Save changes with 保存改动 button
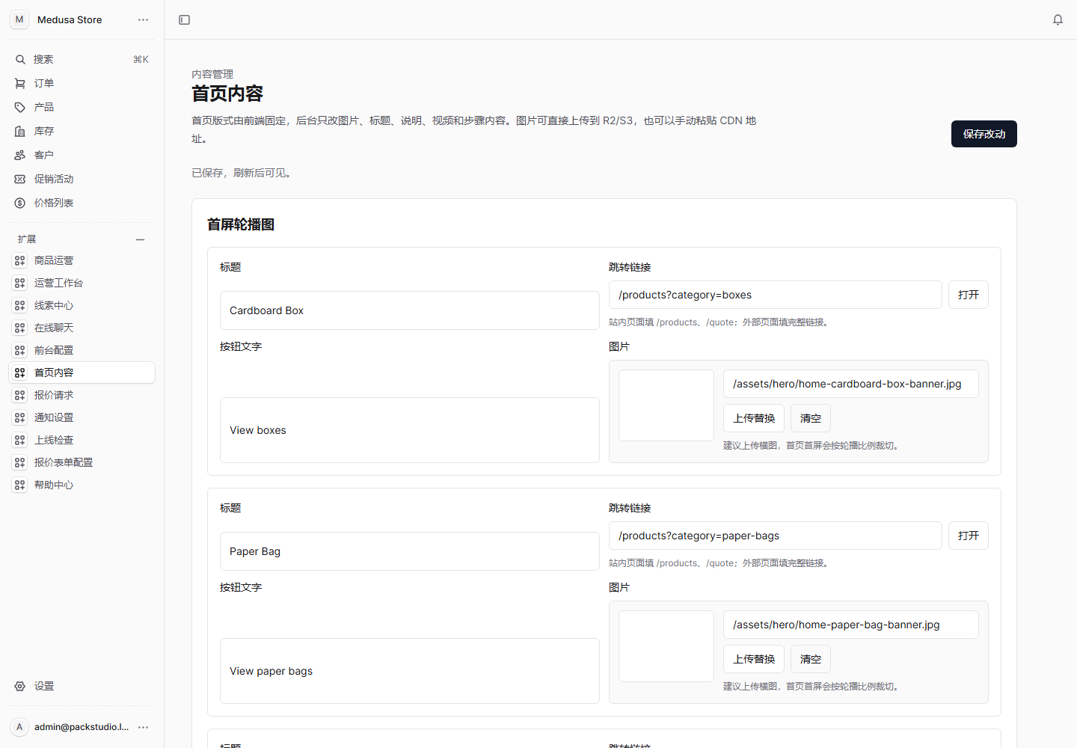The width and height of the screenshot is (1077, 748). tap(984, 134)
